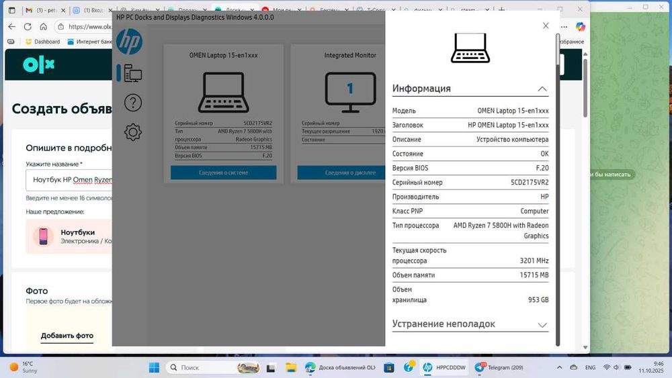Viewport: 672px width, 378px height.
Task: Click the 'Сведения о системе' button
Action: (223, 173)
